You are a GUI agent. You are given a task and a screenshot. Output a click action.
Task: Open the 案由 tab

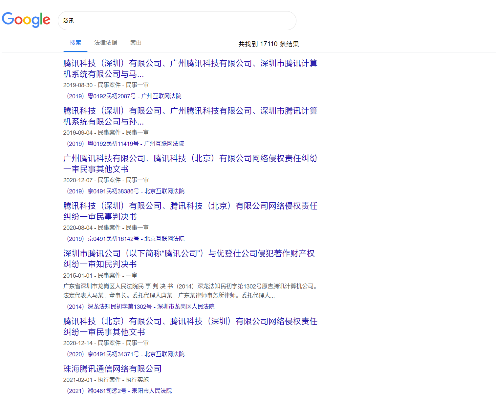point(136,43)
